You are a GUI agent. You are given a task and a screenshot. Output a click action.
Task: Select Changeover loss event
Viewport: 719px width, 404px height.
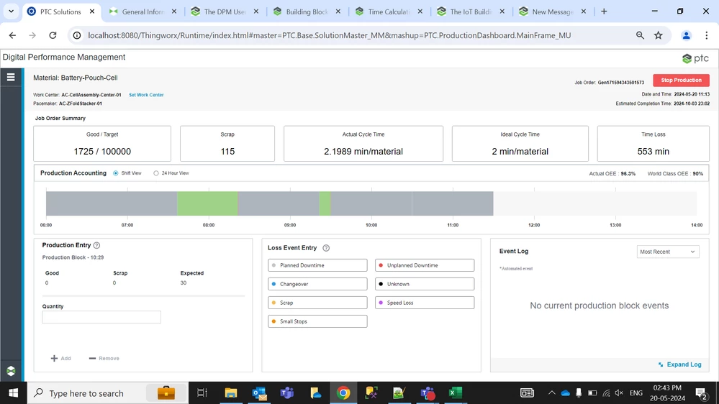coord(317,284)
